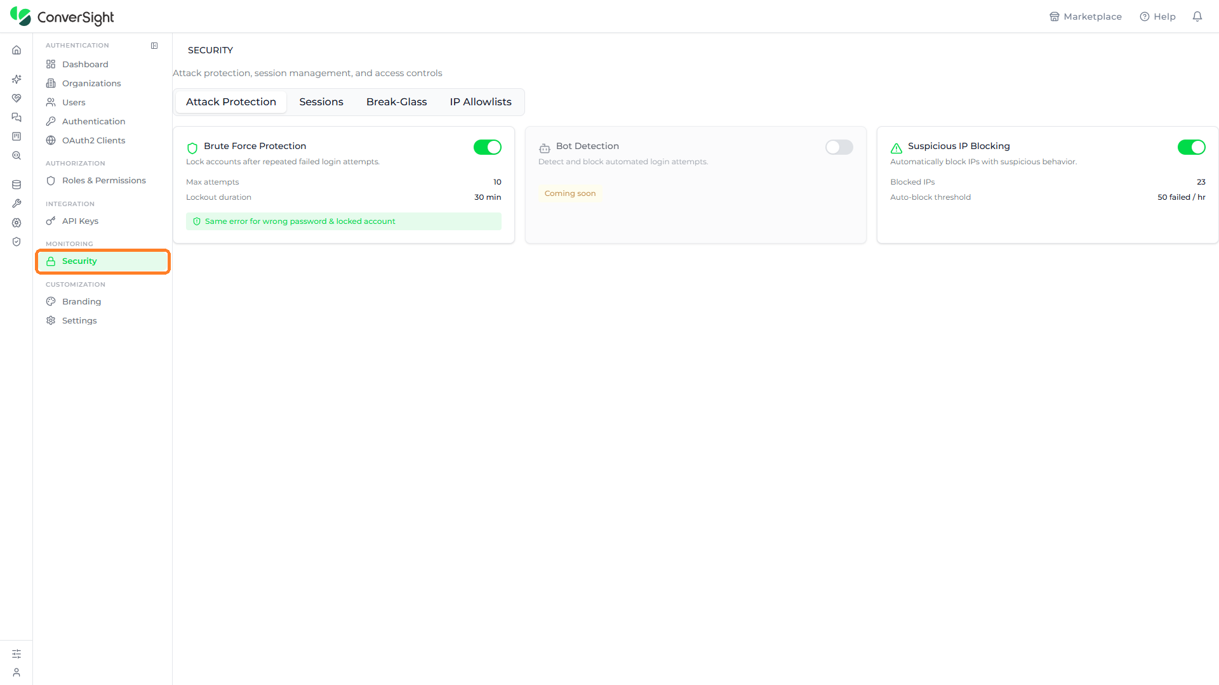The width and height of the screenshot is (1219, 685).
Task: Open the chat bubbles icon in the rail
Action: [x=17, y=117]
